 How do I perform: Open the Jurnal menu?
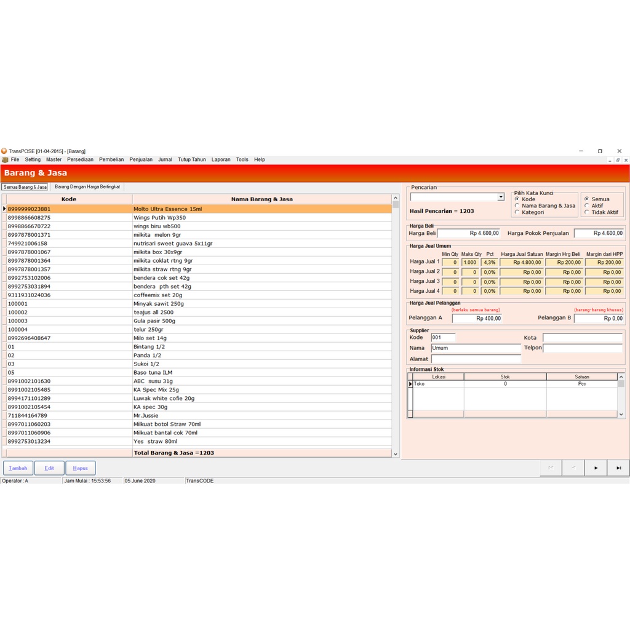165,159
